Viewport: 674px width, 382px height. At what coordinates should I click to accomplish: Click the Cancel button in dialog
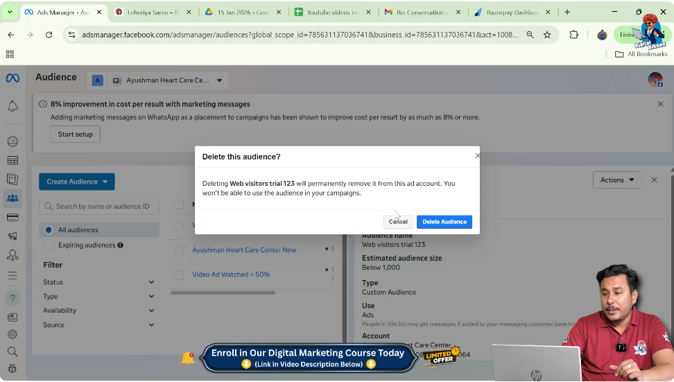click(398, 222)
